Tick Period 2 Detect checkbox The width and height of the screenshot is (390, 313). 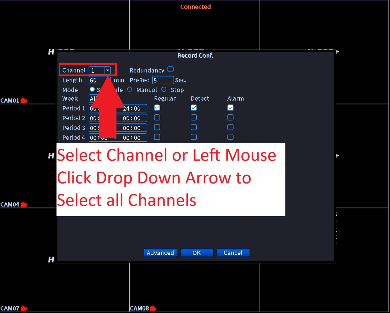coord(194,117)
